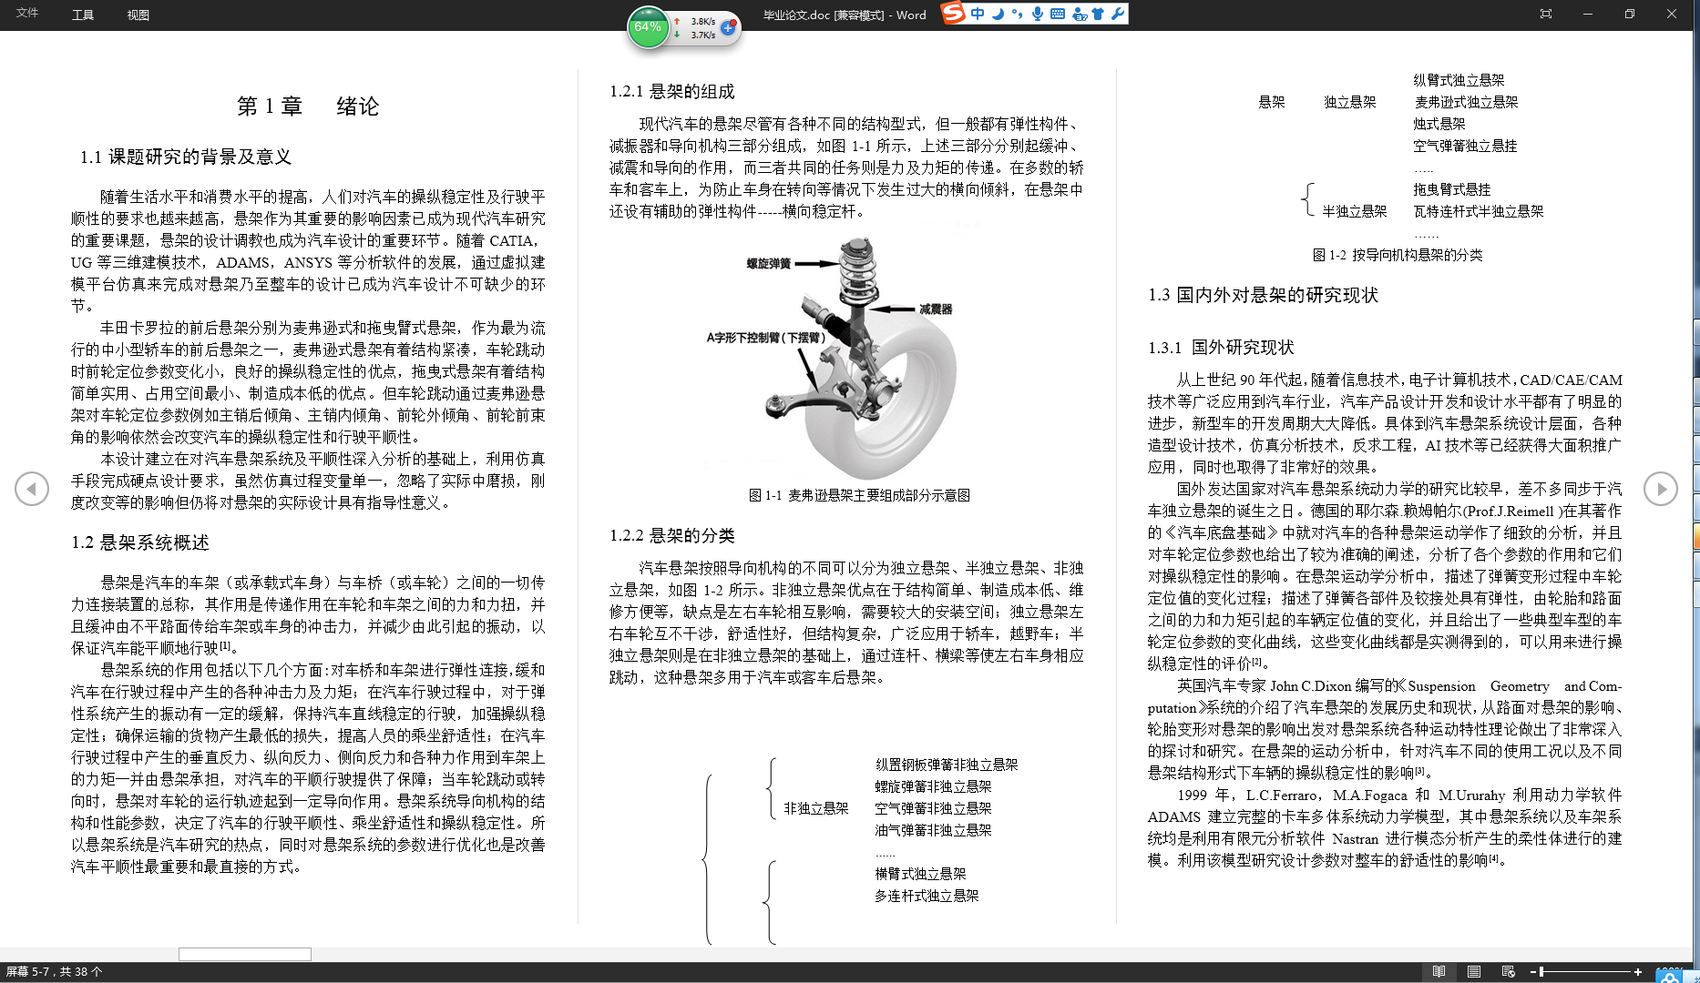The image size is (1700, 983).
Task: Click blue plus on network speed widget
Action: [x=728, y=27]
